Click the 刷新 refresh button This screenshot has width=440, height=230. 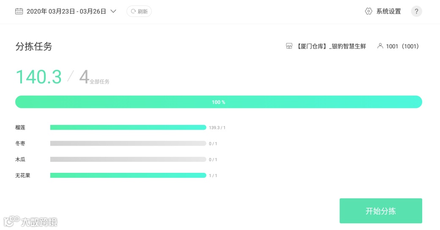click(139, 11)
